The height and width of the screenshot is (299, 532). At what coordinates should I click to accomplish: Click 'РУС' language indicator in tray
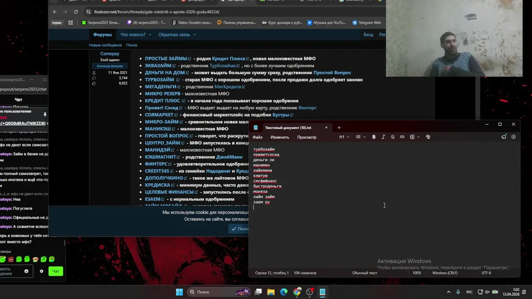469,292
